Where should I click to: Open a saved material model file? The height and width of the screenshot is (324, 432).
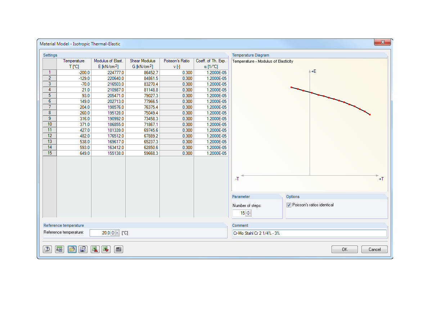coord(72,249)
